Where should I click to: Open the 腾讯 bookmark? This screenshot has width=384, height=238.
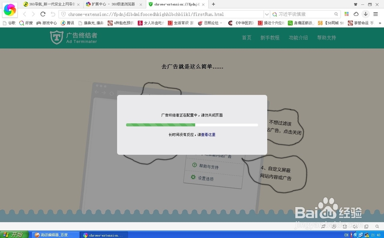(67, 23)
